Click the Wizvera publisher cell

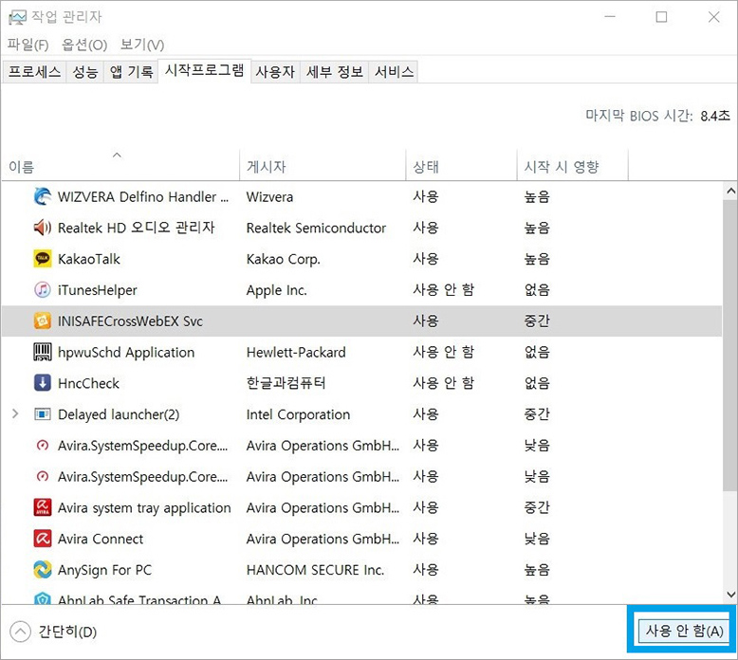[x=269, y=196]
